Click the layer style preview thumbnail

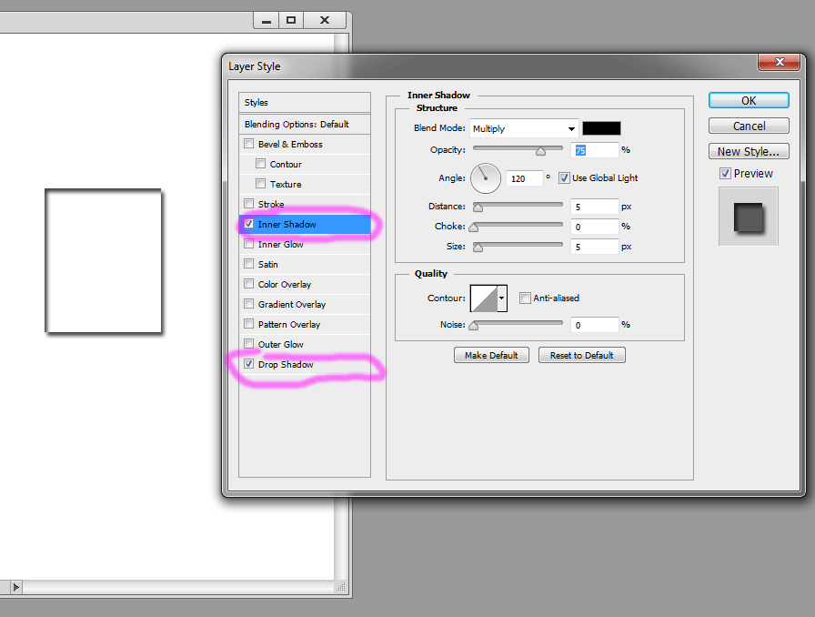(749, 217)
